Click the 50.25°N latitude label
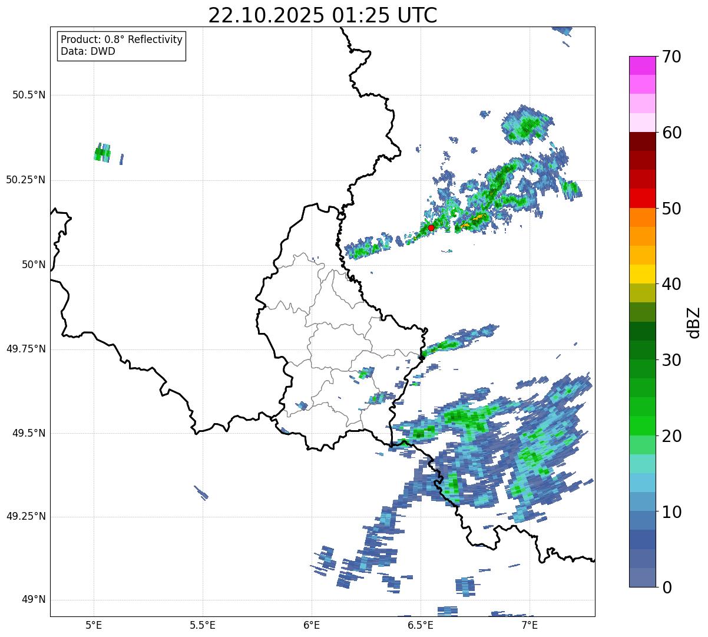Image resolution: width=708 pixels, height=637 pixels. coord(26,180)
